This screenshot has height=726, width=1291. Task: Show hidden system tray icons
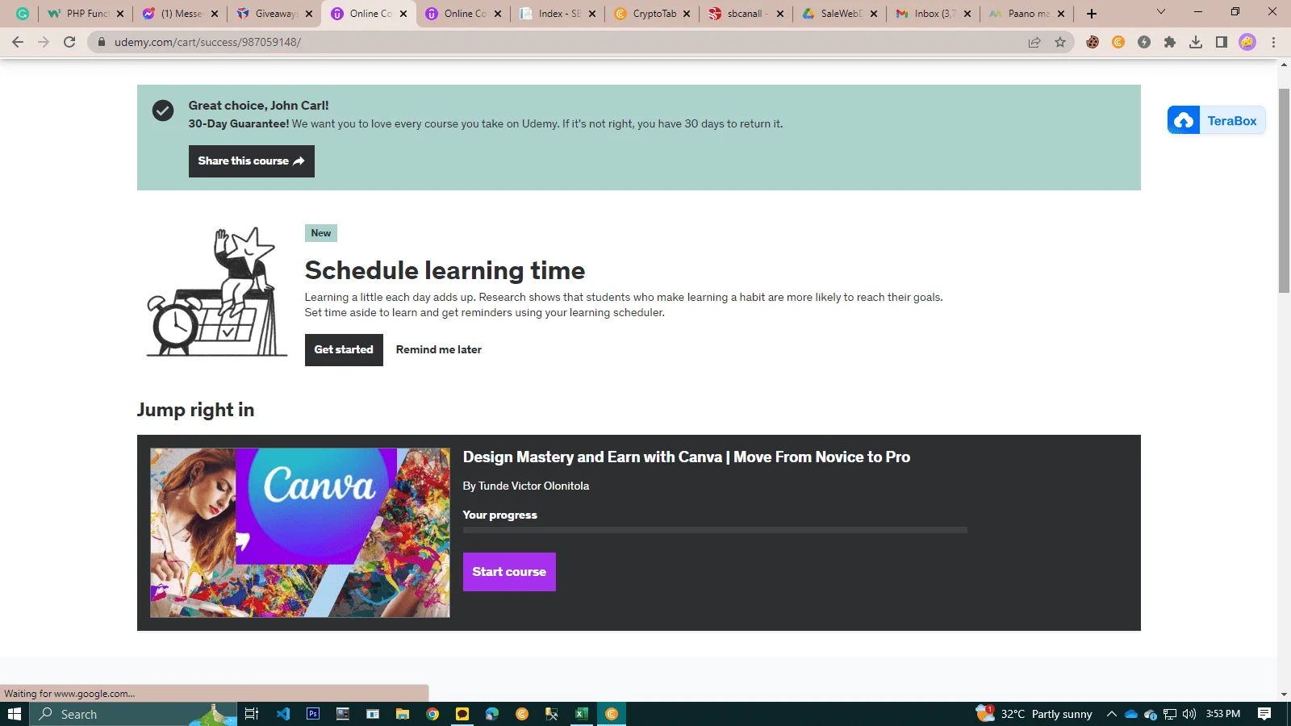1112,714
